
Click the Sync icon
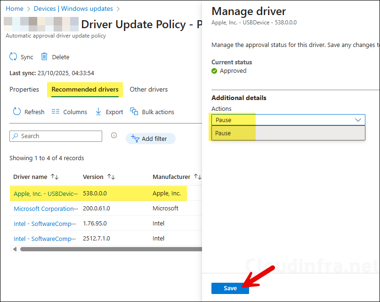(13, 57)
